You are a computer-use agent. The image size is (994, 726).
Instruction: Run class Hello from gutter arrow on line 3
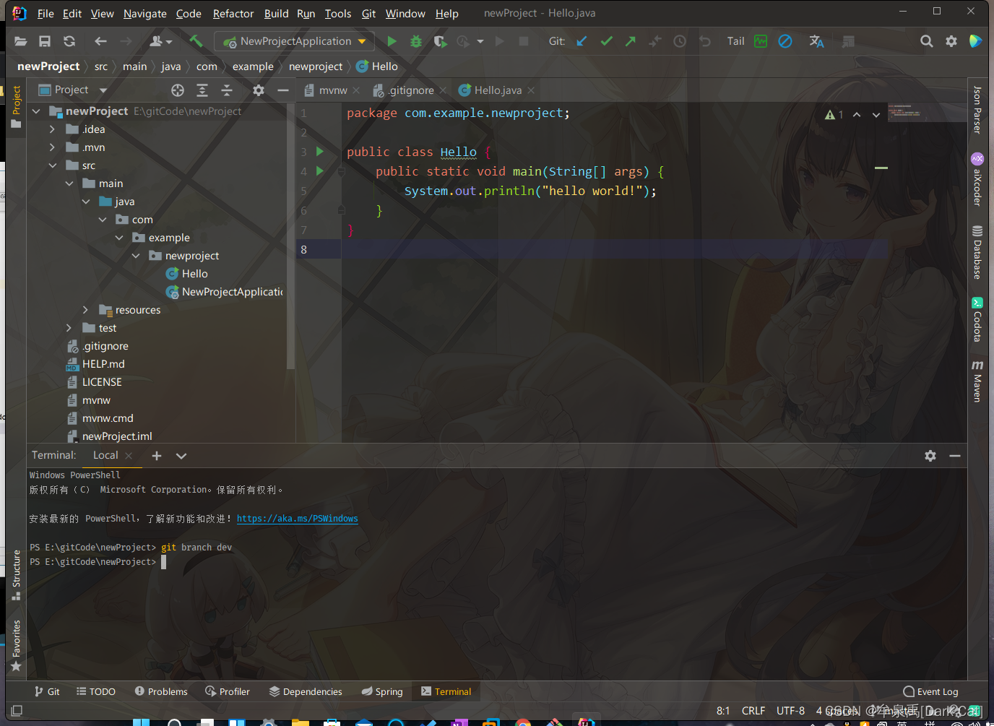[x=320, y=152]
